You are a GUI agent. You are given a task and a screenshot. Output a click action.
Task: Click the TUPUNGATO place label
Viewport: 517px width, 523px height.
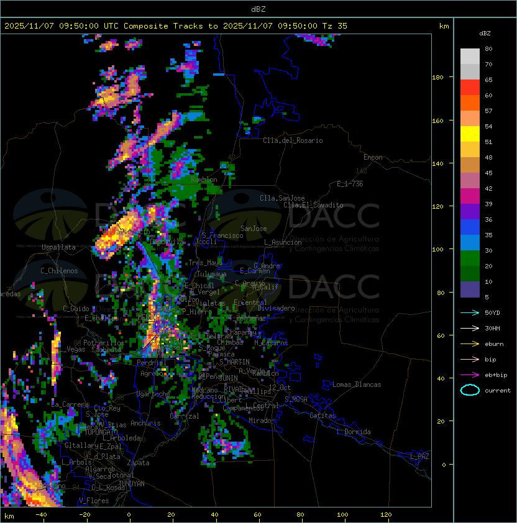coord(101,432)
